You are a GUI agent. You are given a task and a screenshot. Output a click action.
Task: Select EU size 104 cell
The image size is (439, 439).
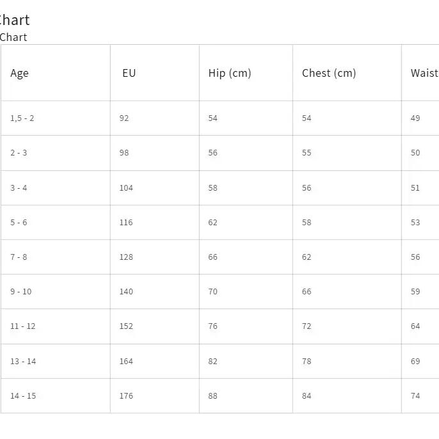155,188
